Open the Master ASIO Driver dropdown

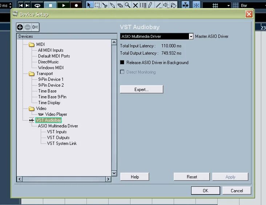point(157,36)
